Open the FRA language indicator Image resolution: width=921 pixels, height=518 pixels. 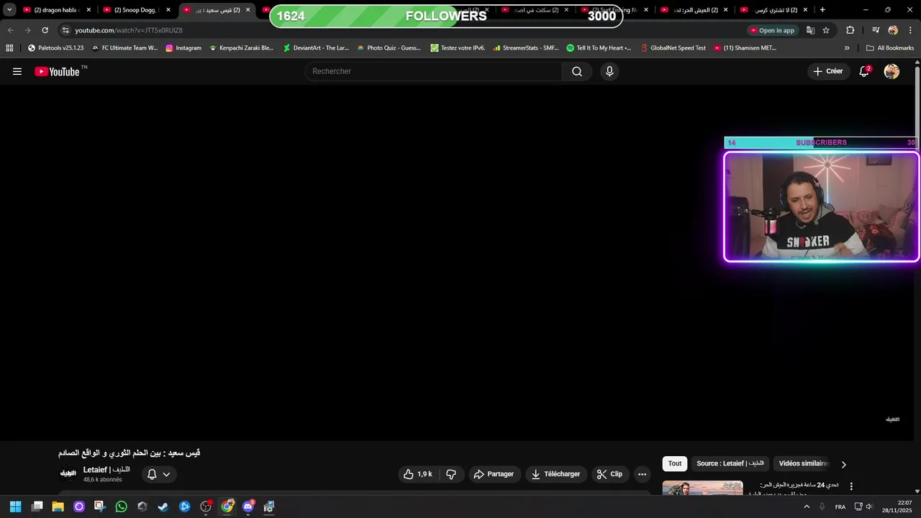click(x=840, y=506)
